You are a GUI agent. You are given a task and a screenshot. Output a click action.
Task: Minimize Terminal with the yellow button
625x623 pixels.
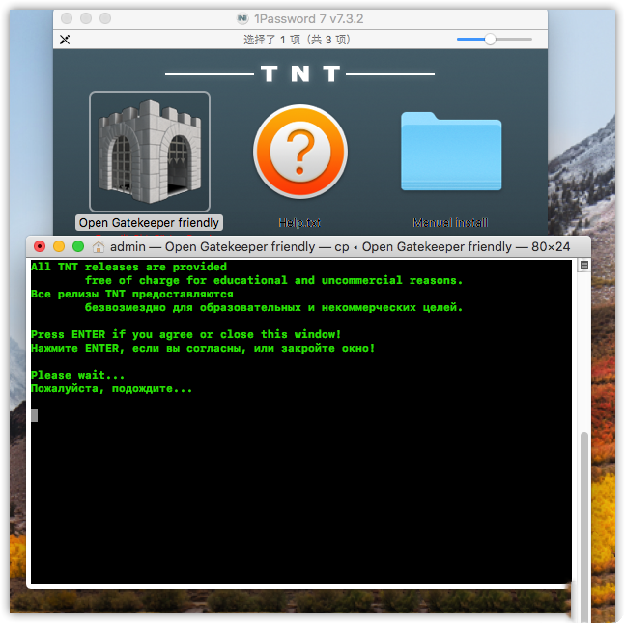(59, 247)
